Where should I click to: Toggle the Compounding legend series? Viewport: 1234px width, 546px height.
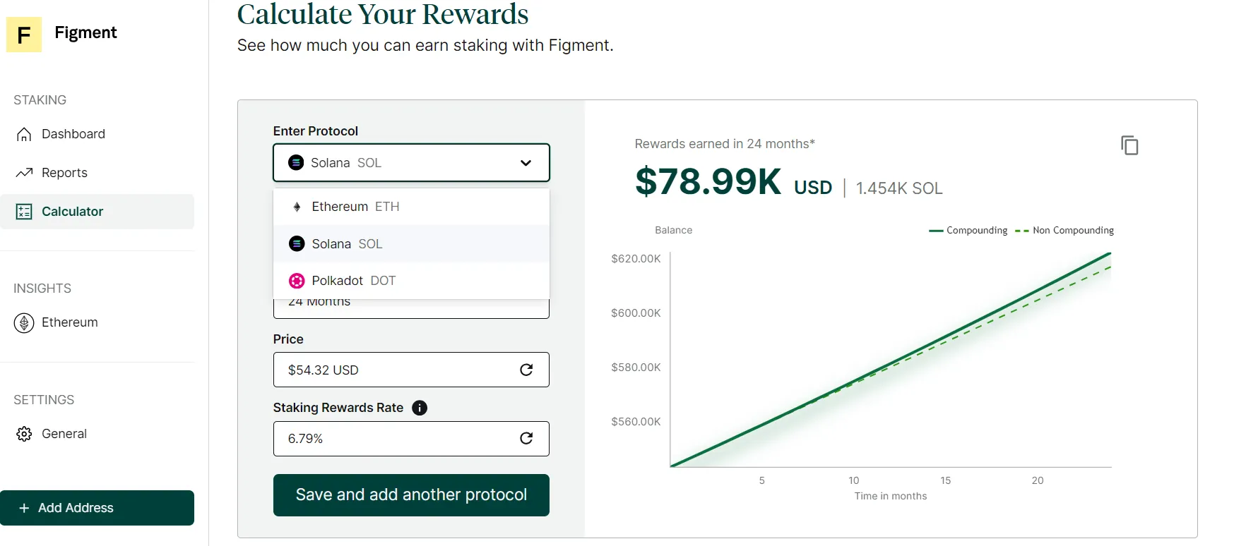[x=969, y=231]
